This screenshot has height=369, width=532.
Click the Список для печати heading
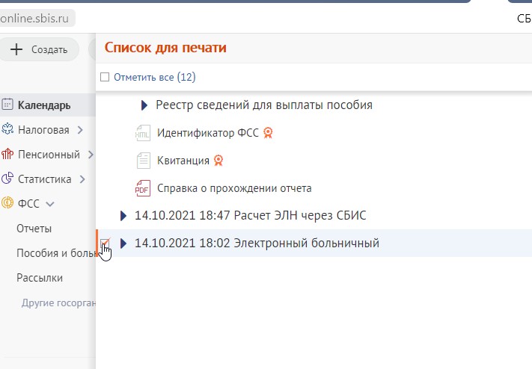point(165,48)
